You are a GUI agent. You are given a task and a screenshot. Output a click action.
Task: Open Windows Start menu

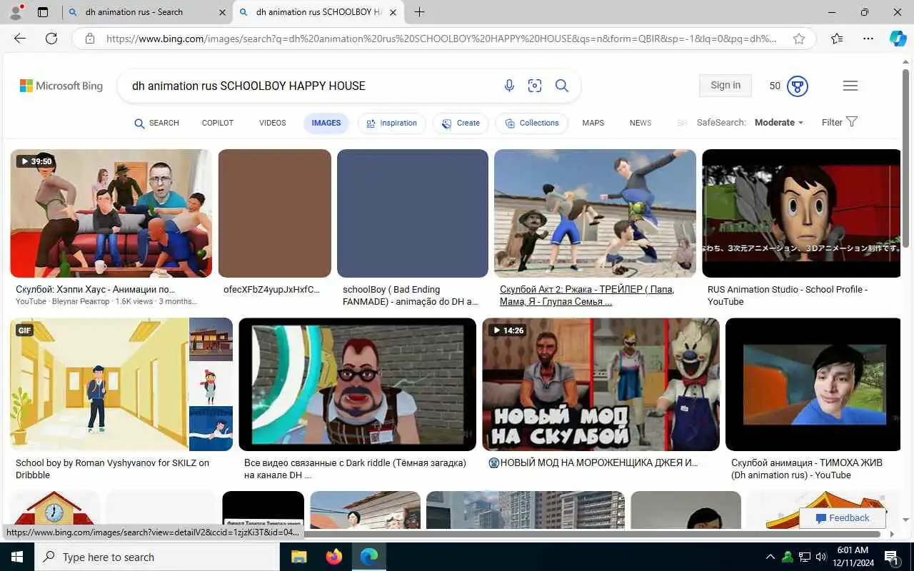click(x=17, y=557)
